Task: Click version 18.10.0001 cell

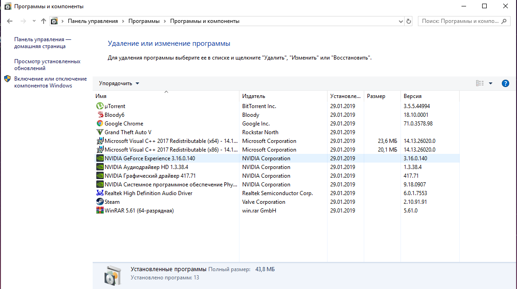Action: [416, 115]
